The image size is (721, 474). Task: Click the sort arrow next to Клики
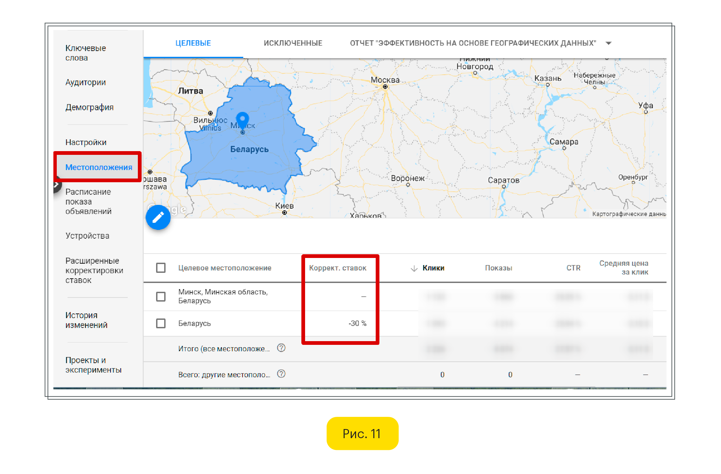(x=414, y=268)
